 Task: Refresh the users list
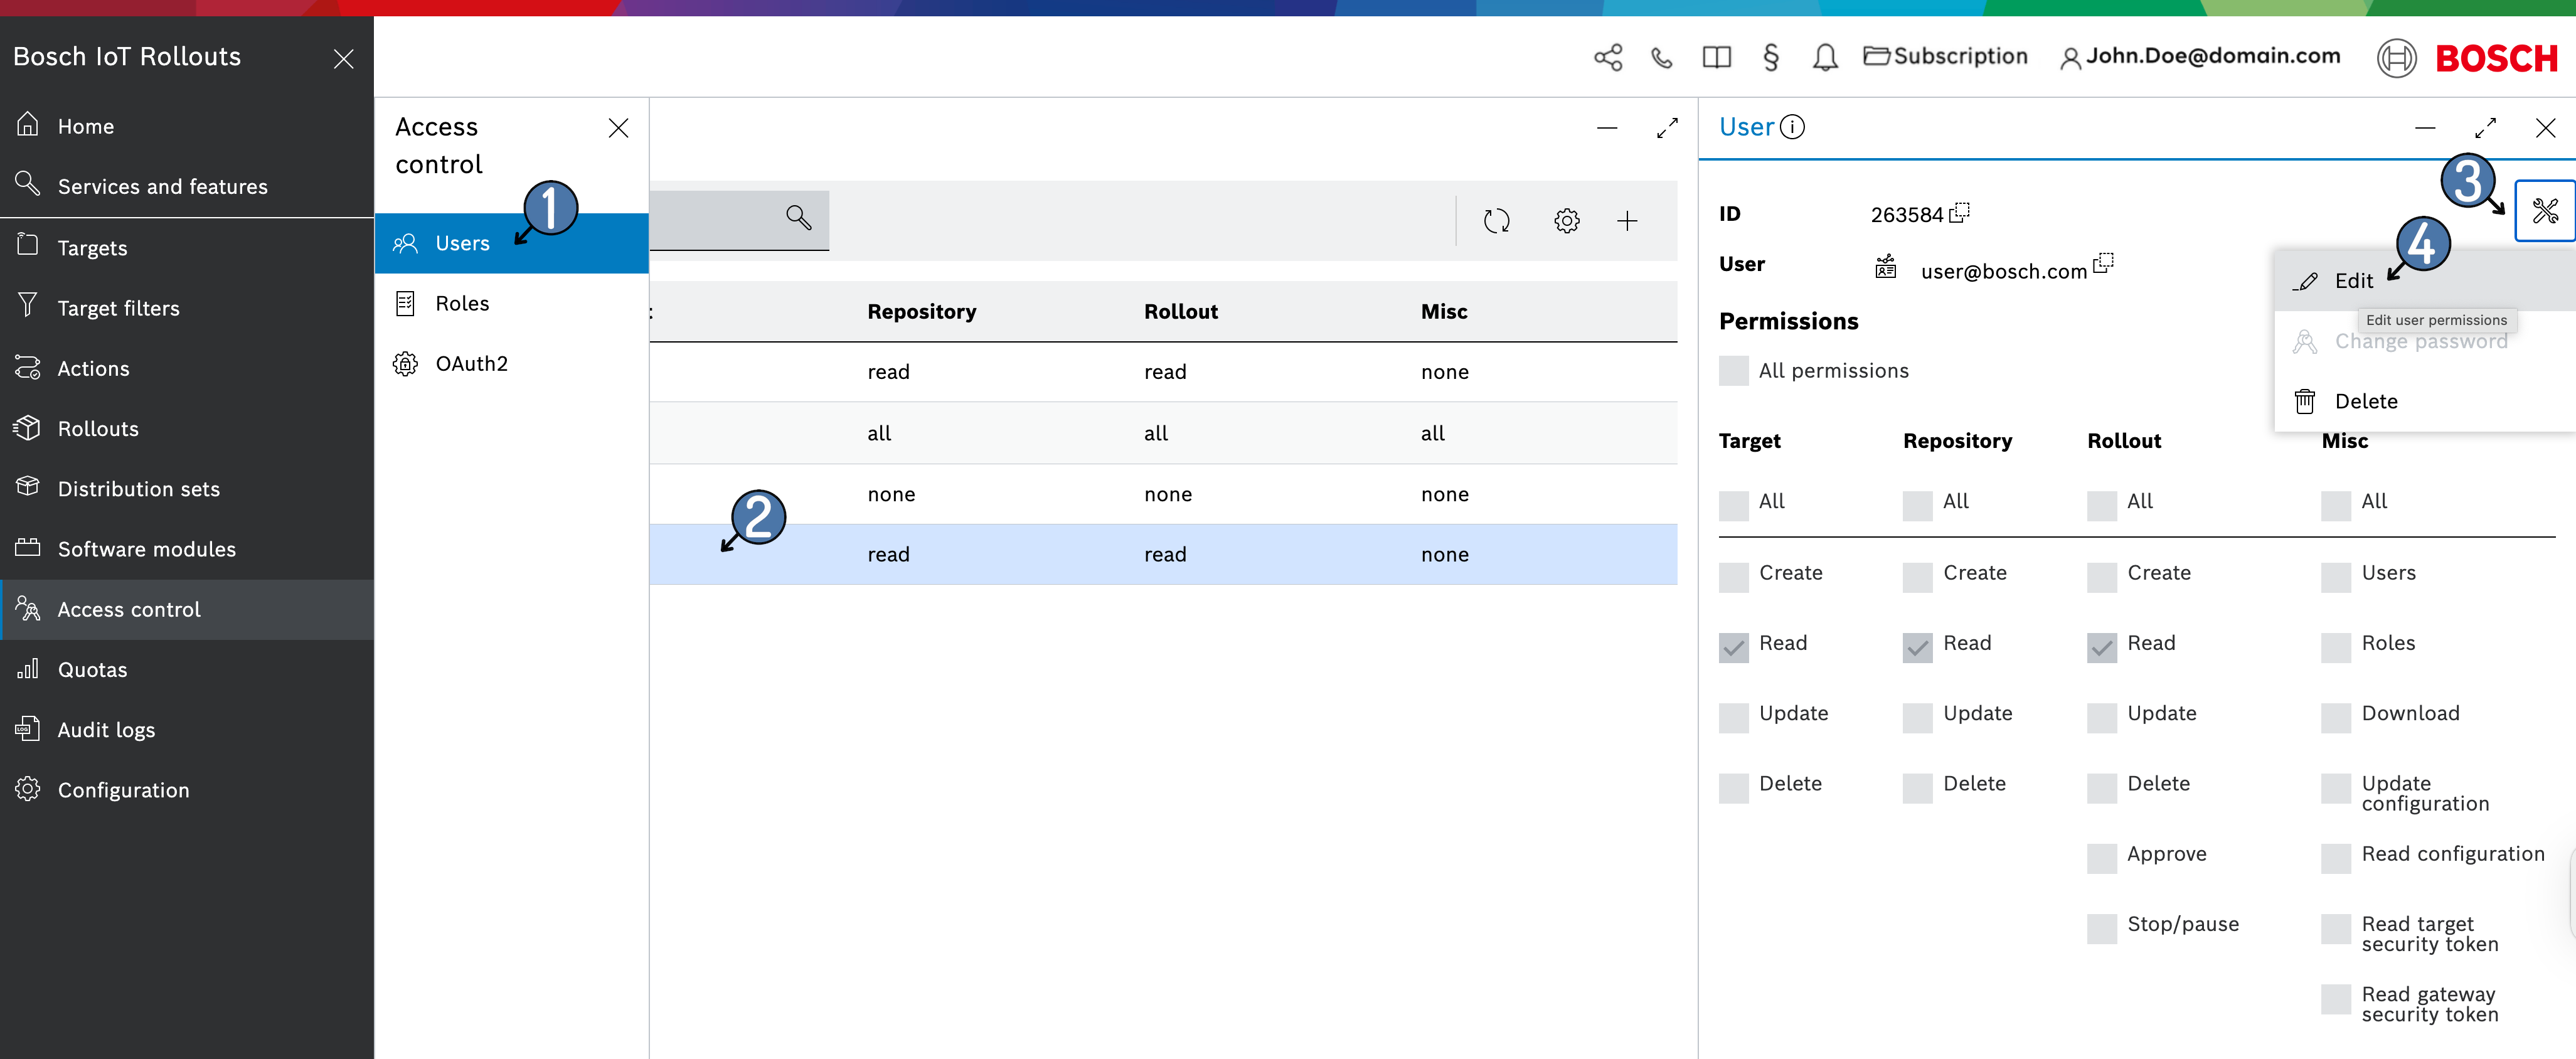1496,221
